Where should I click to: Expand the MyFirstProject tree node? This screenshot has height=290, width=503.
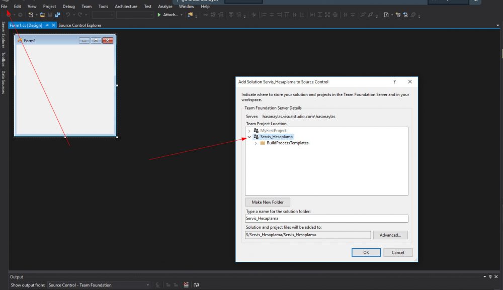(249, 131)
